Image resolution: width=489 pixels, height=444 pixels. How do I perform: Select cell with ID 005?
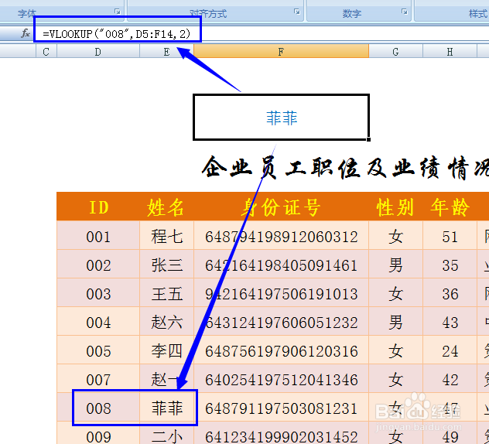coord(98,350)
